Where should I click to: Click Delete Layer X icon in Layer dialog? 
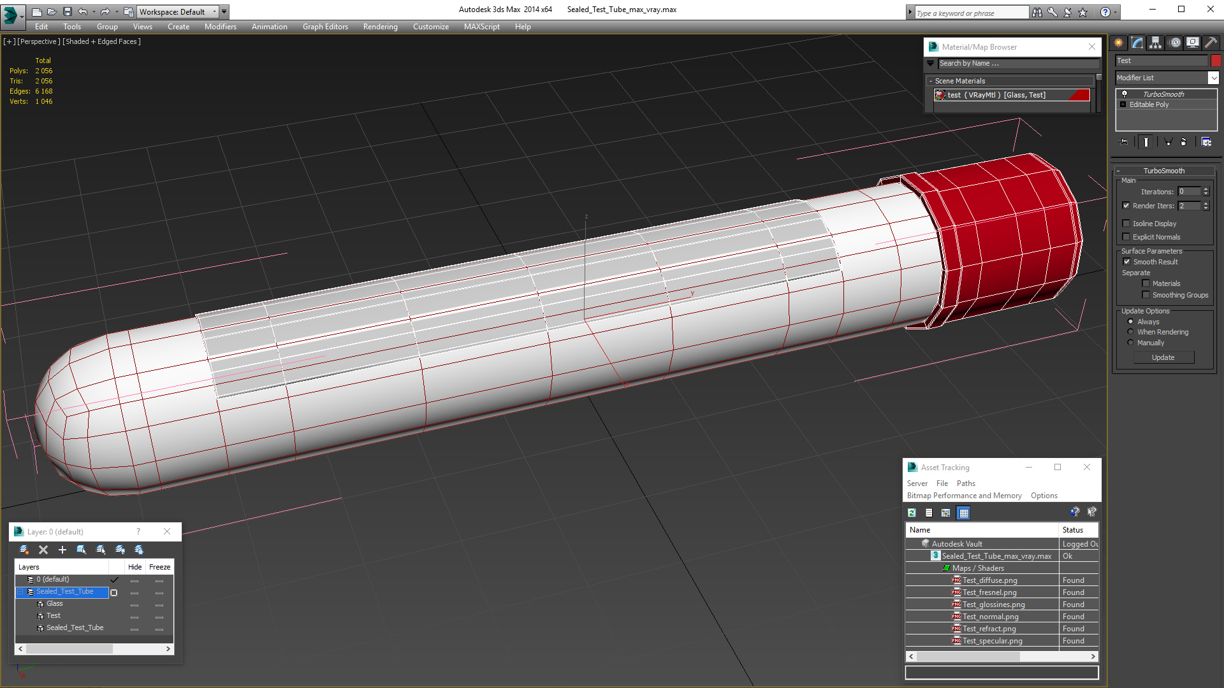(43, 550)
